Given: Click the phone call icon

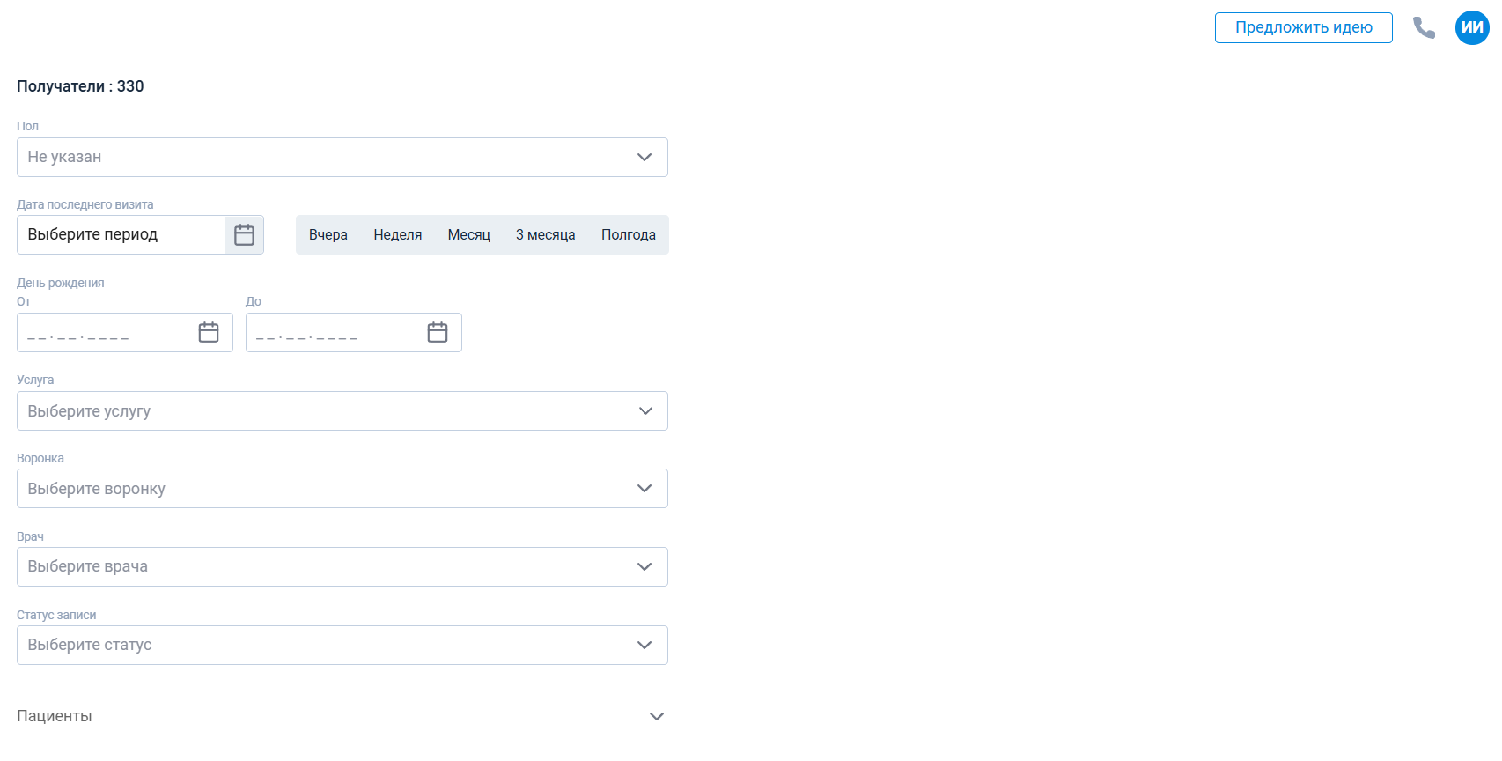Looking at the screenshot, I should [1424, 28].
